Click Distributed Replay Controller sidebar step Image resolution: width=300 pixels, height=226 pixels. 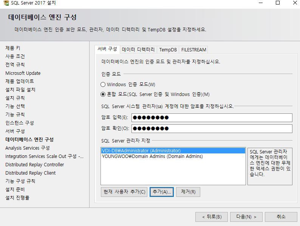[x=35, y=164]
